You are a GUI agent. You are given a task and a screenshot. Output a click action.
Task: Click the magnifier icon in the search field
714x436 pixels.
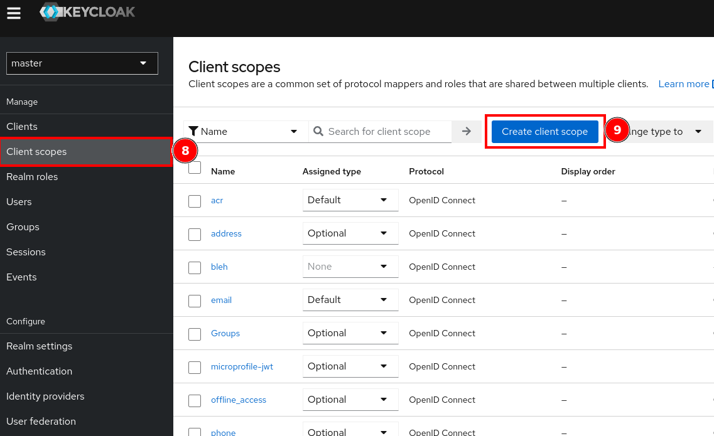tap(318, 131)
